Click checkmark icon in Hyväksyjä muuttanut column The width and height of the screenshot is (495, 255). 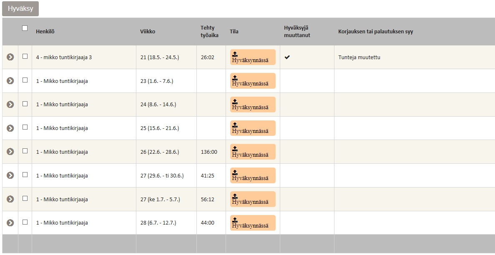287,57
